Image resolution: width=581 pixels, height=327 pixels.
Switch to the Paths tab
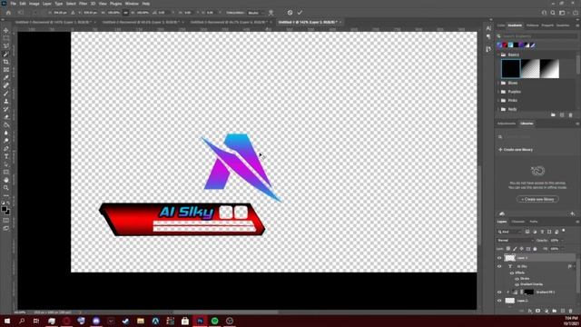tap(534, 222)
